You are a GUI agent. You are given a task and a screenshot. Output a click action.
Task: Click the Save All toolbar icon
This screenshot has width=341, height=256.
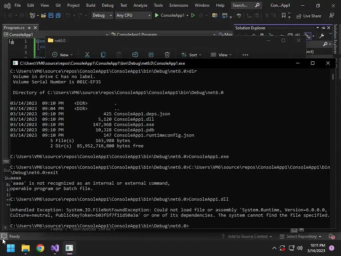click(58, 15)
